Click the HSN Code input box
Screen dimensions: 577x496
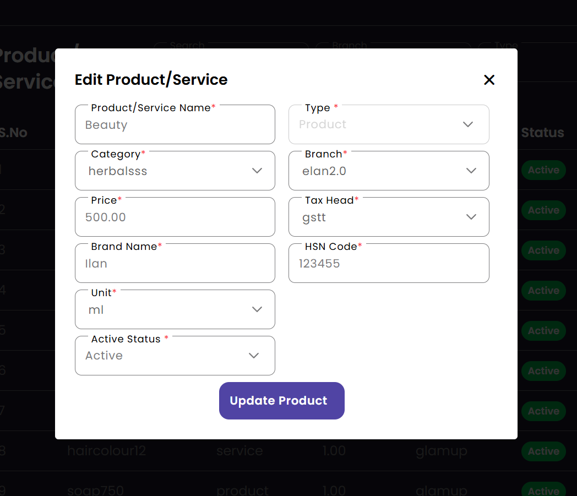click(x=388, y=264)
